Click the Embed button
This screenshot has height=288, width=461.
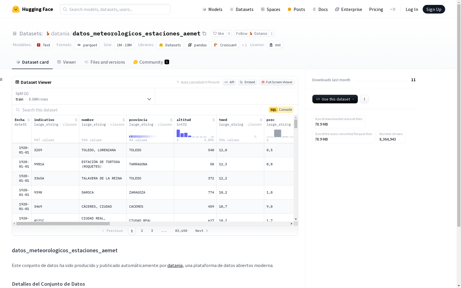point(247,82)
